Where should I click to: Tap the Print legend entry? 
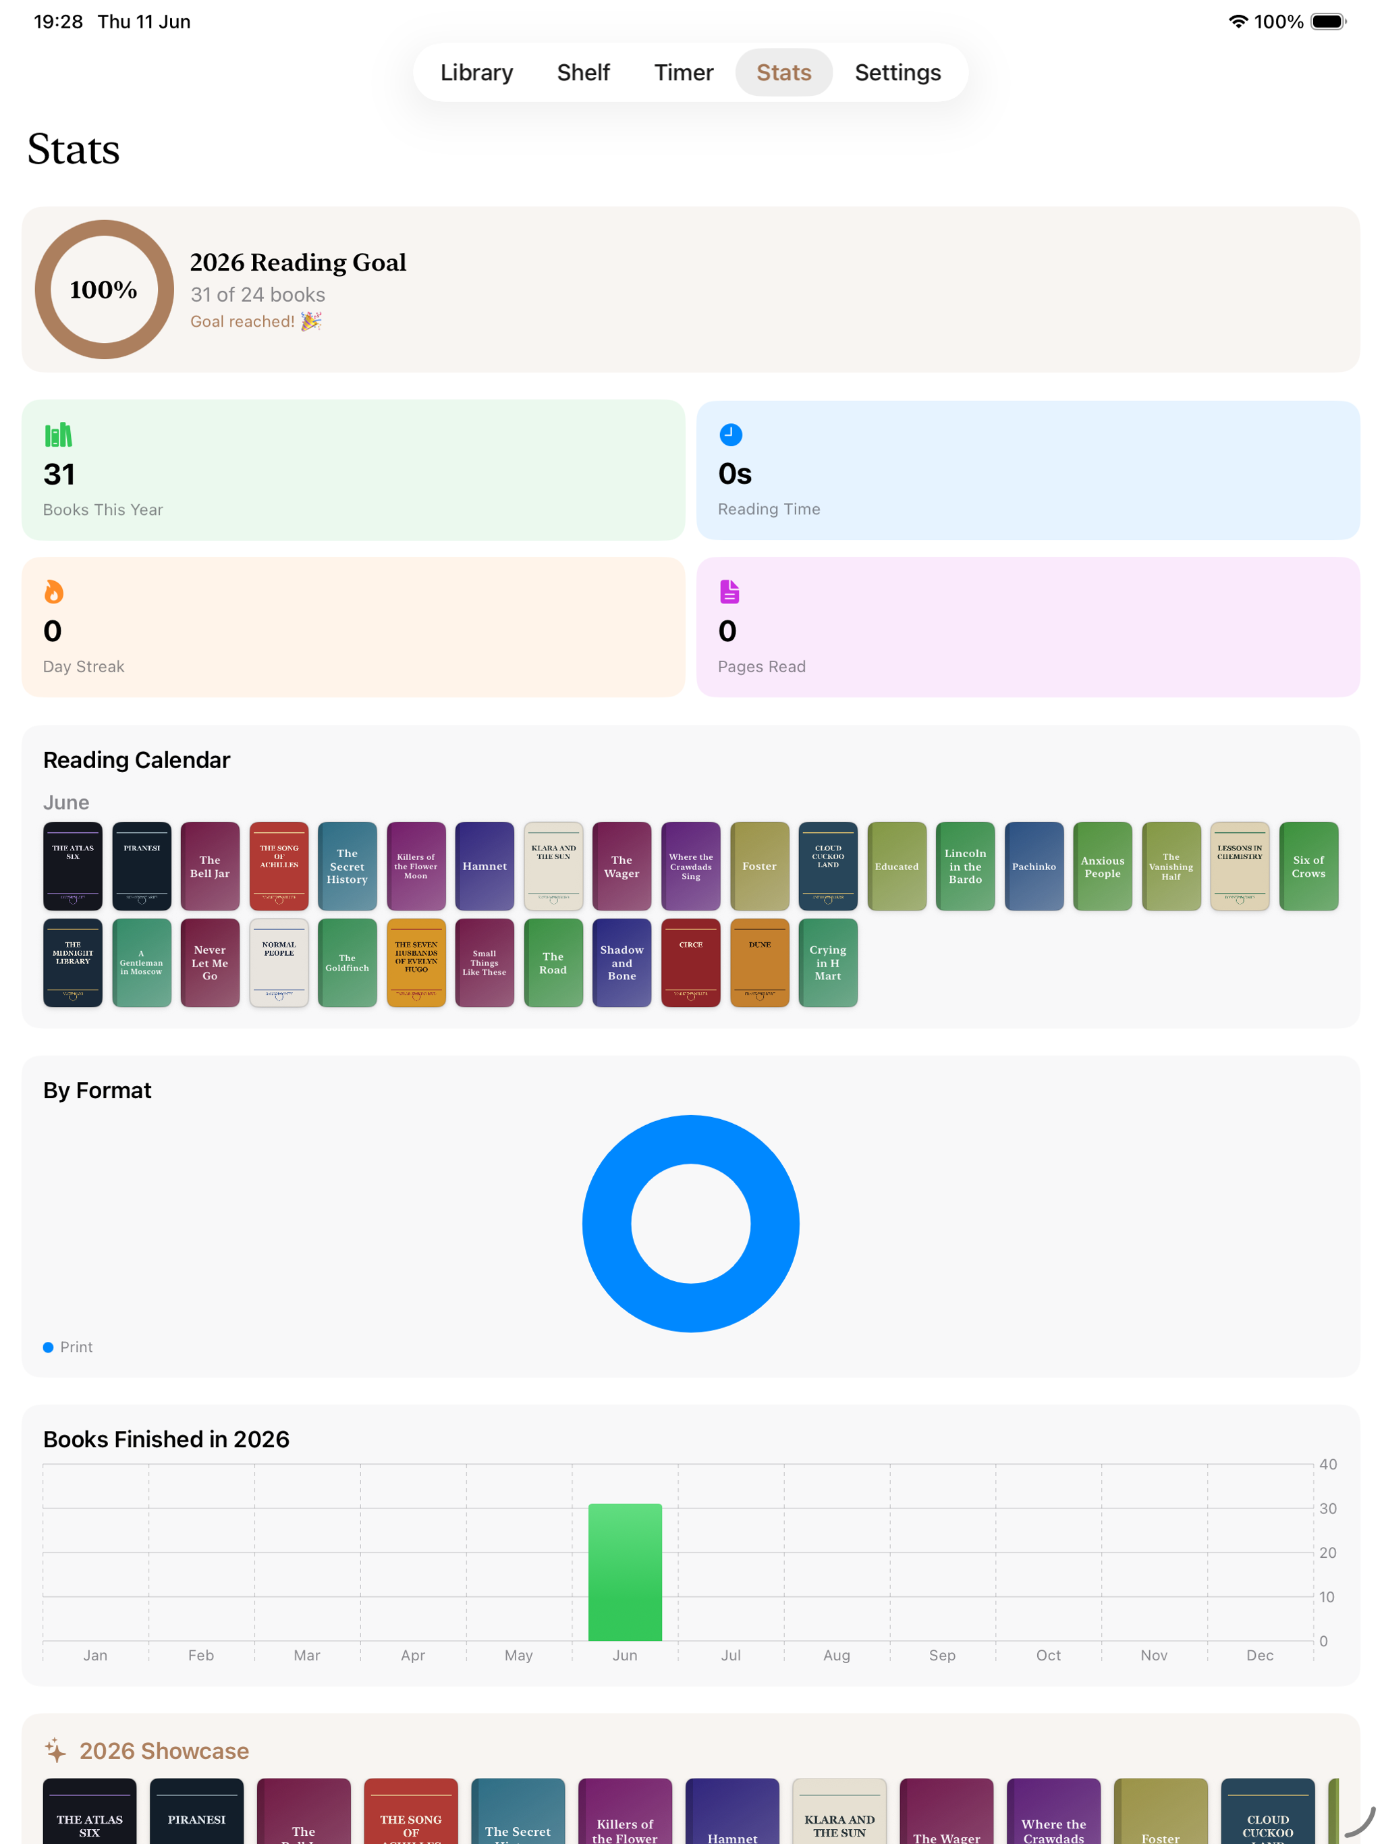click(67, 1347)
